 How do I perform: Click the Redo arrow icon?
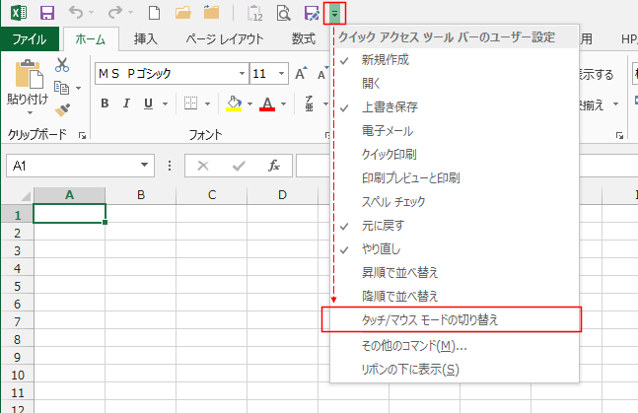point(115,13)
